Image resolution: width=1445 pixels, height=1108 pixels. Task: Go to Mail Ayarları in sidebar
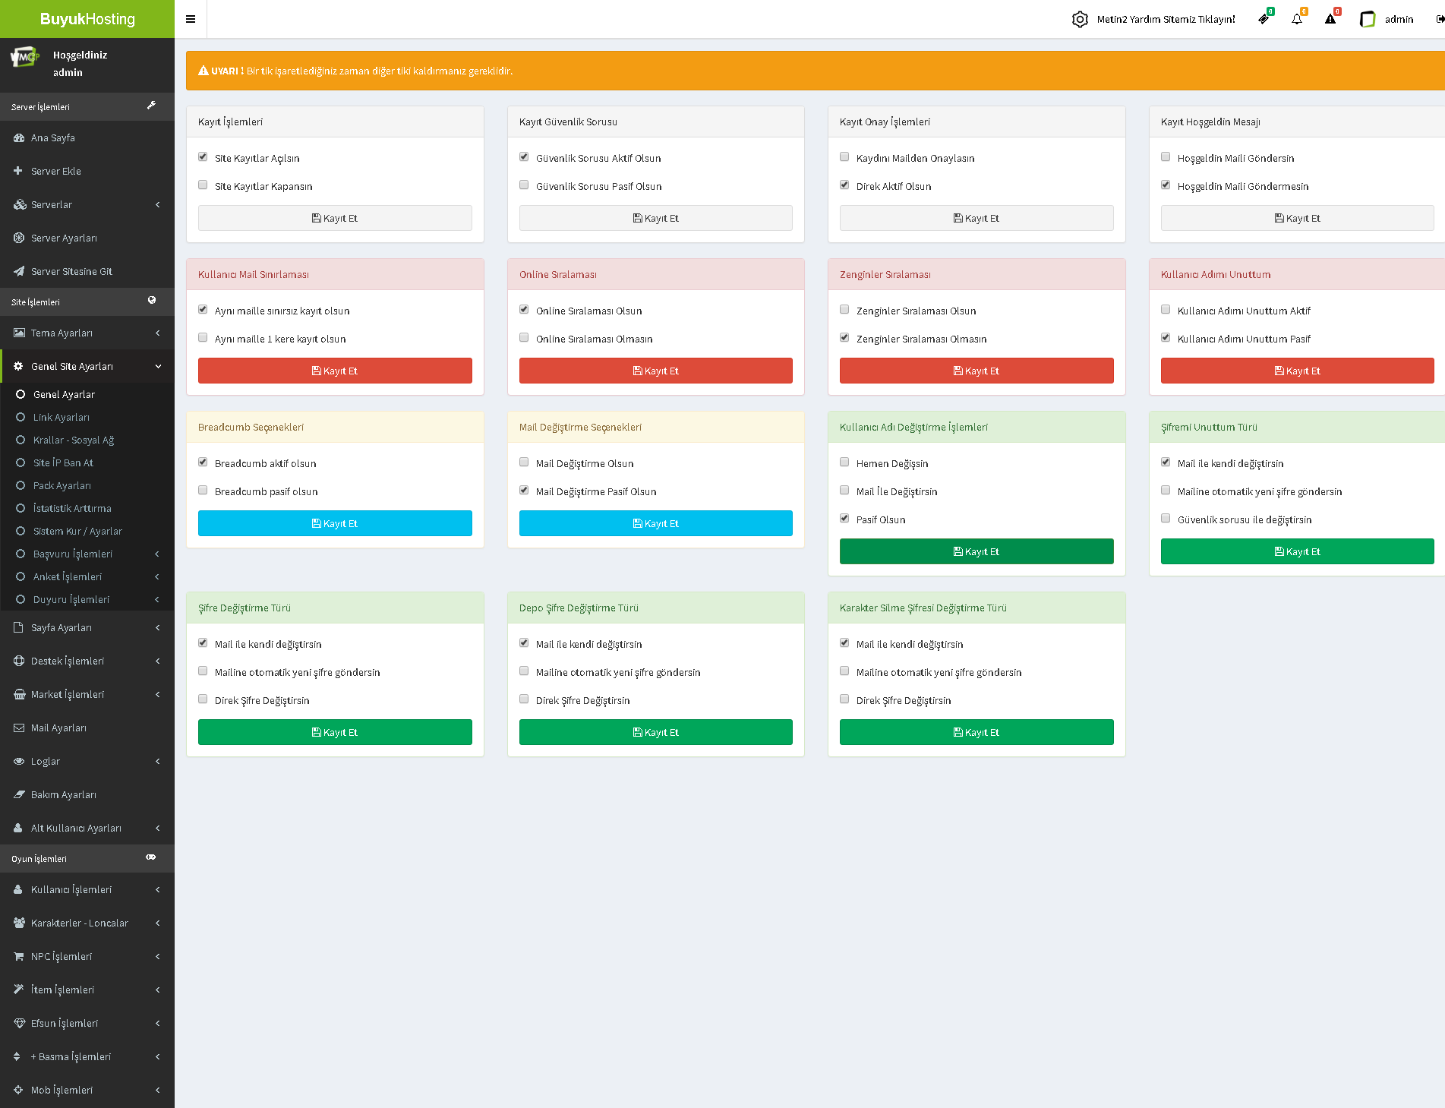point(58,728)
